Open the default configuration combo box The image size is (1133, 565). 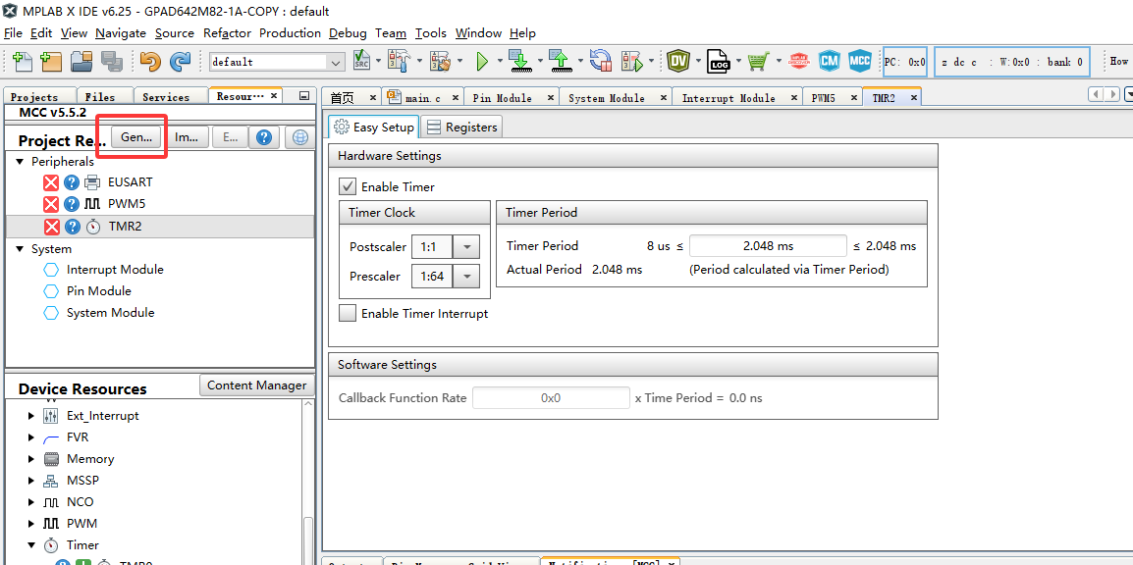pos(277,62)
